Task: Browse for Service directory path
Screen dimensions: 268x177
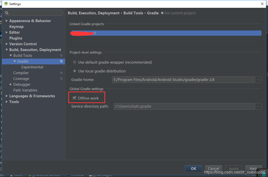Action: click(x=258, y=106)
